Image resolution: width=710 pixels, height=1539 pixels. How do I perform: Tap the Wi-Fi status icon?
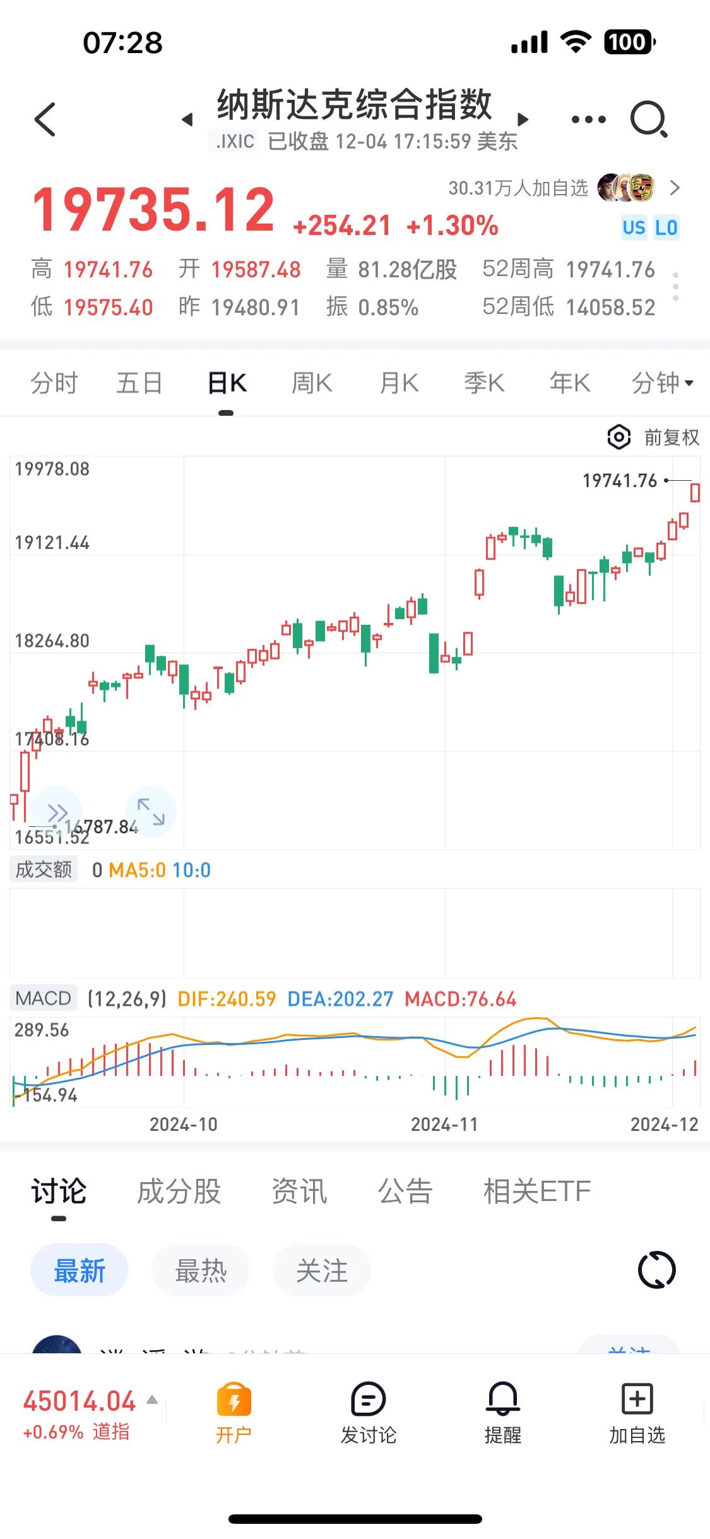[576, 42]
